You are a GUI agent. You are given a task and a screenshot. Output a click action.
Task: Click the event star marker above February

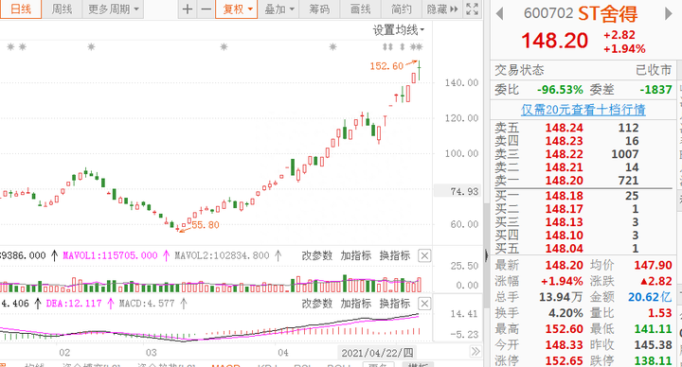pyautogui.click(x=91, y=47)
